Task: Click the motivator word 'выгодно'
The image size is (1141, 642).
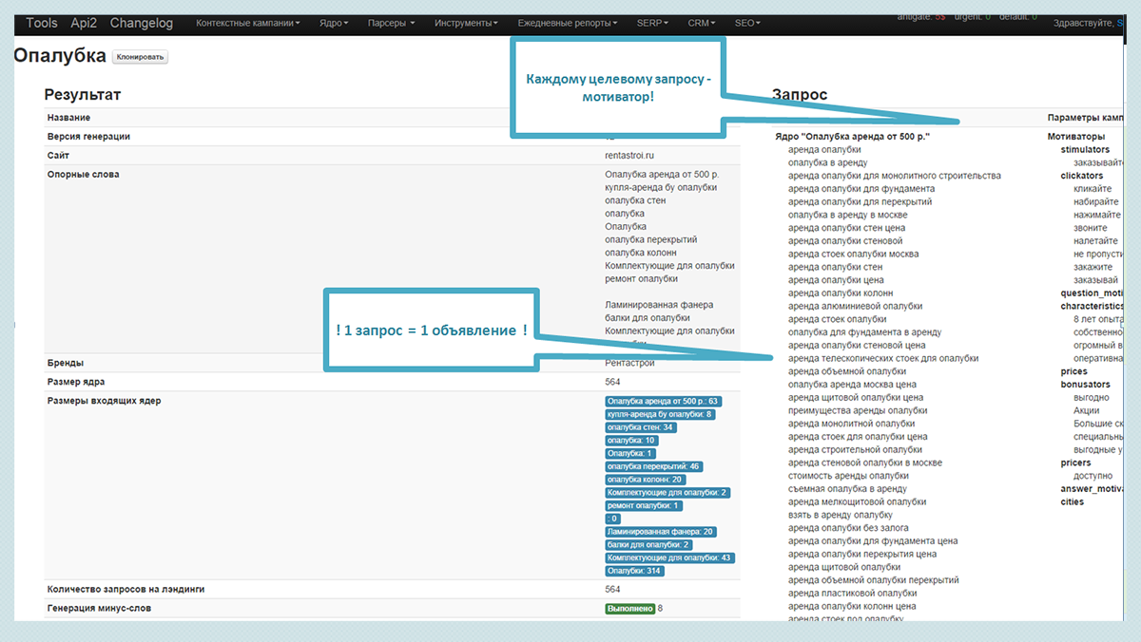Action: tap(1091, 397)
